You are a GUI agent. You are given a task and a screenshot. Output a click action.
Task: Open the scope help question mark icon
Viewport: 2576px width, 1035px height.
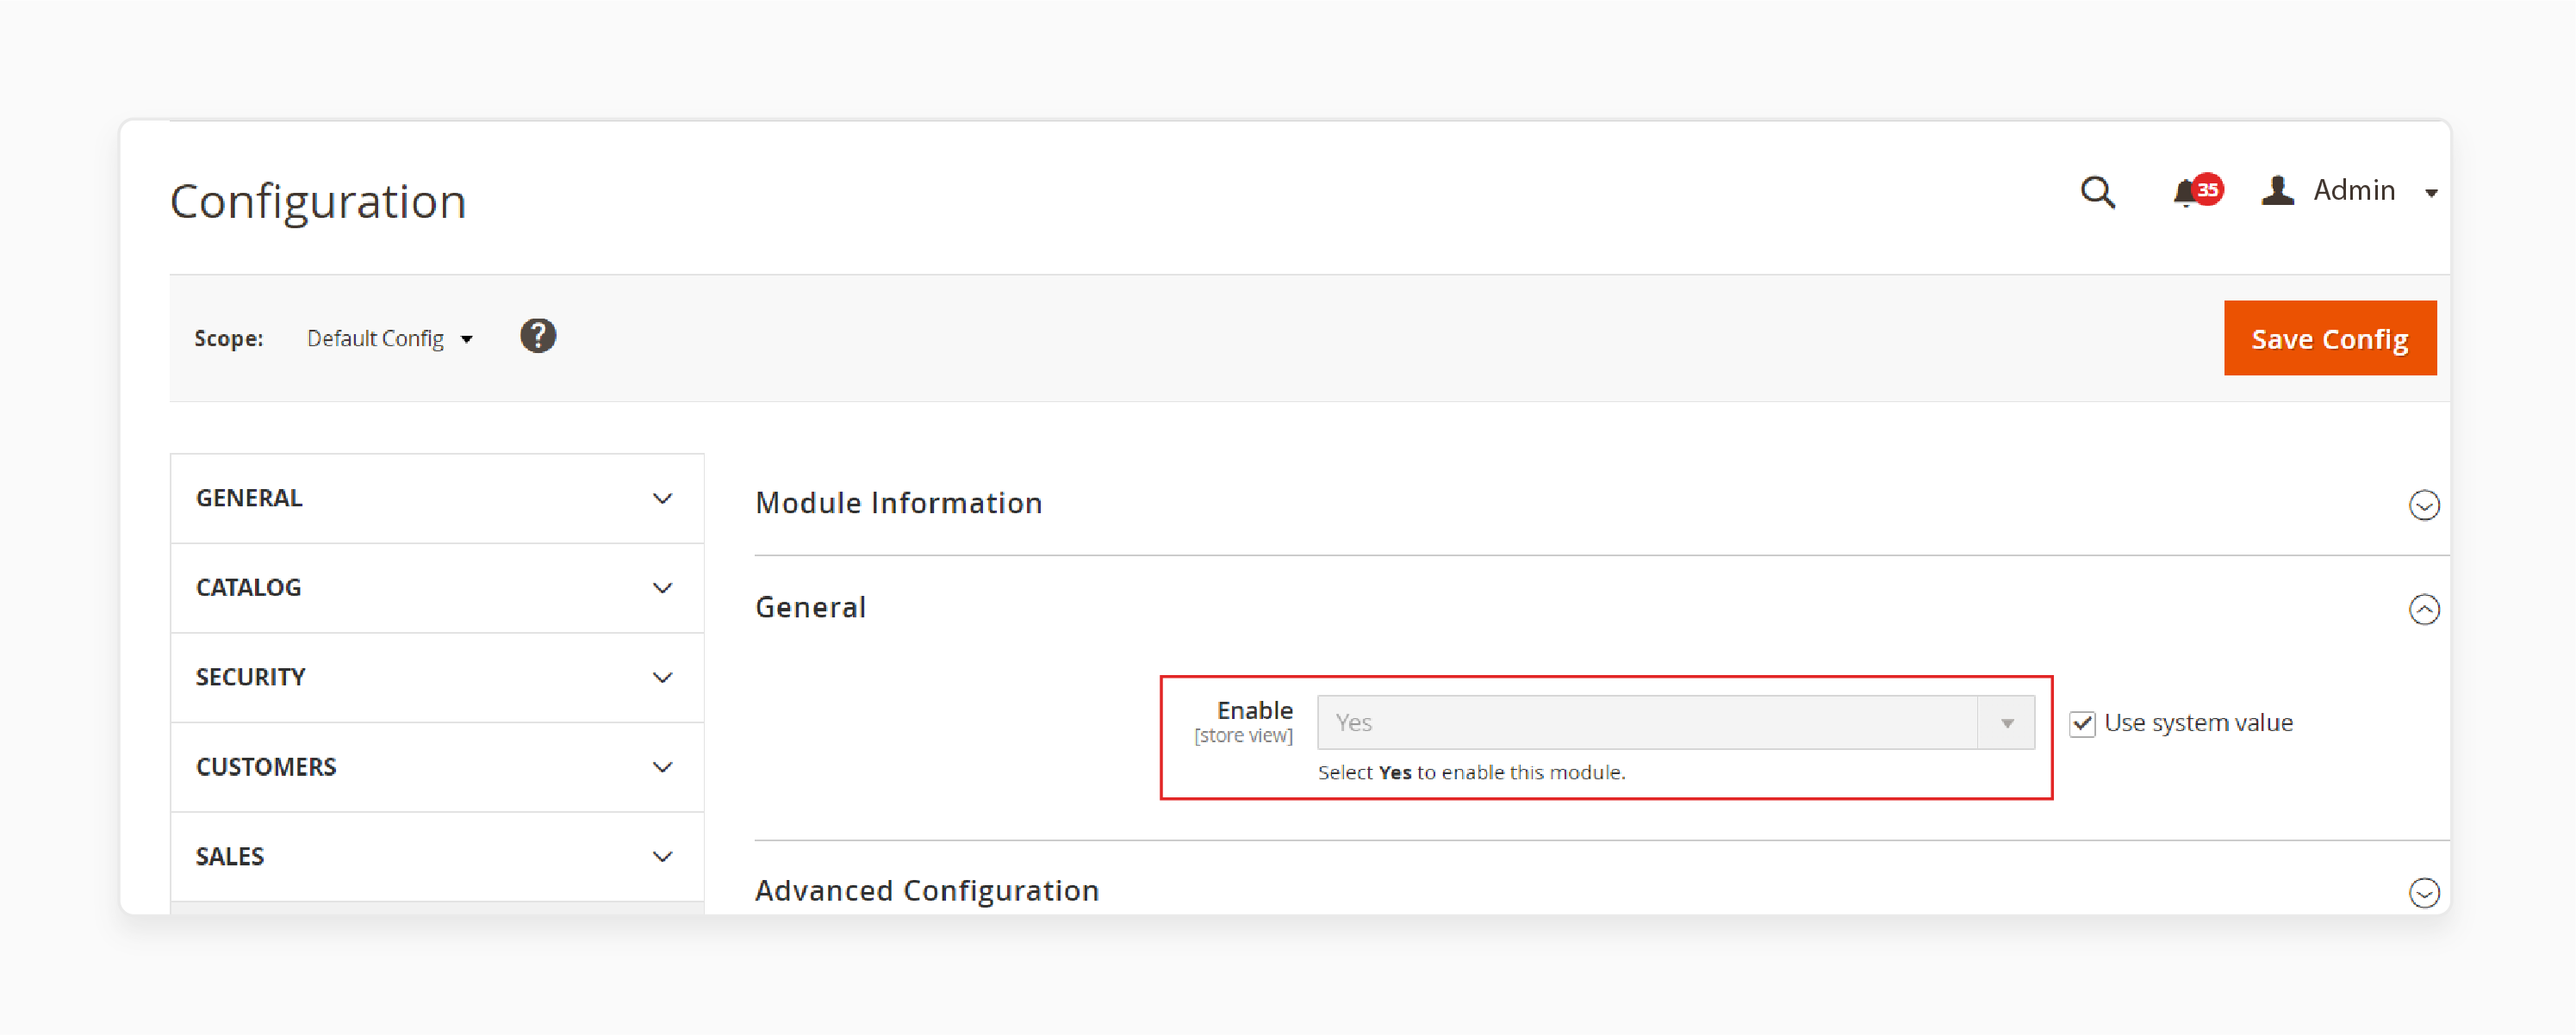(x=538, y=337)
